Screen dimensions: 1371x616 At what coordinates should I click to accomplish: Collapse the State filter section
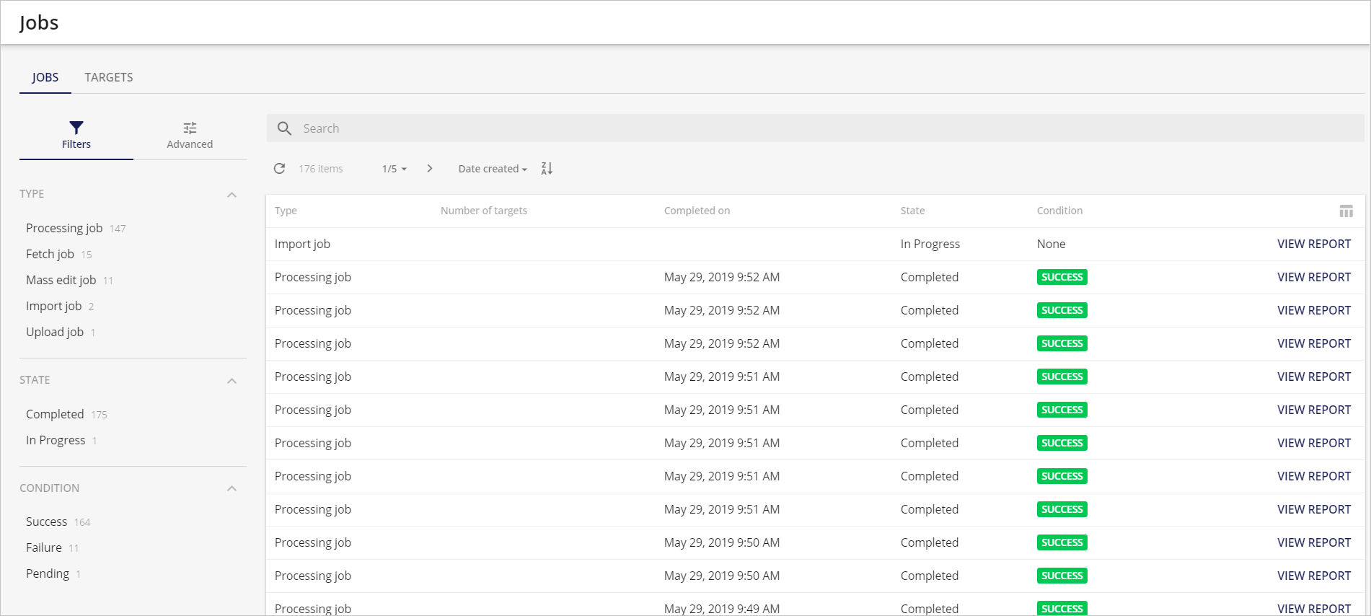[232, 381]
